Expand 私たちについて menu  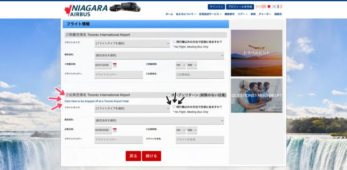click(186, 14)
